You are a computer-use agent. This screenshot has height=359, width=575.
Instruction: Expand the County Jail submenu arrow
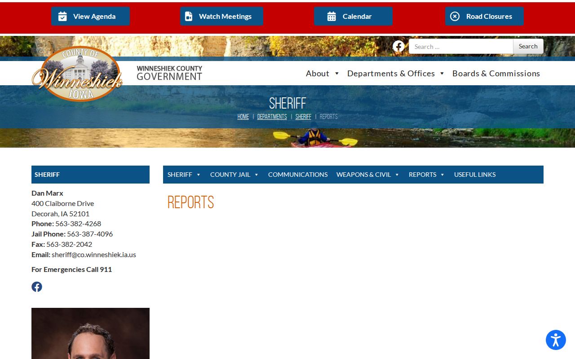click(x=257, y=175)
